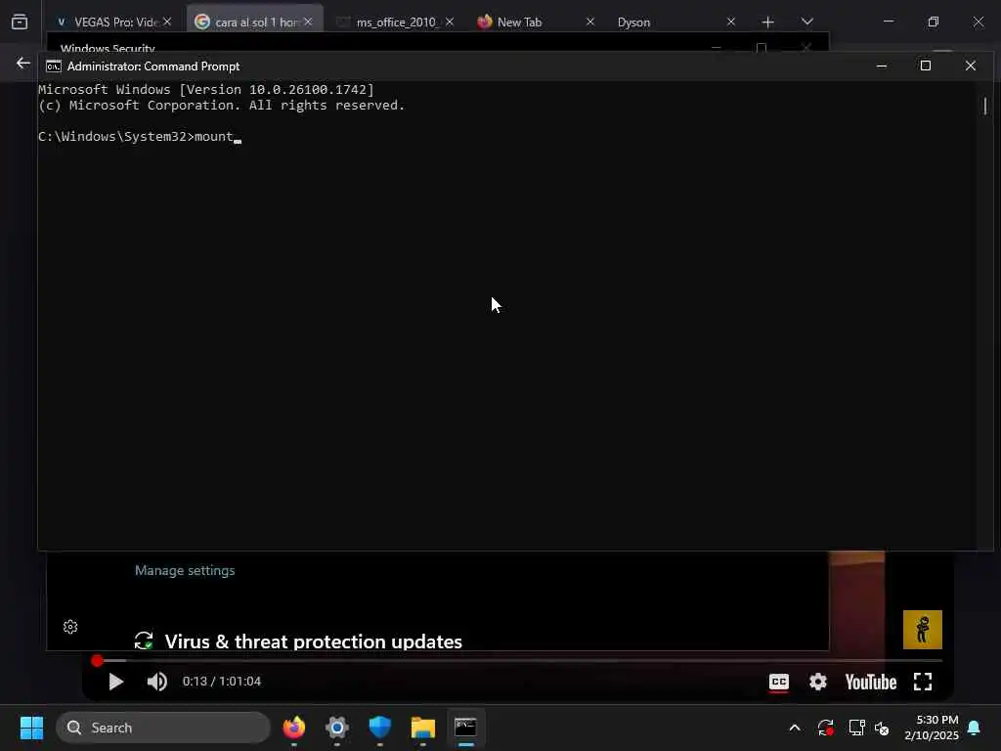1001x751 pixels.
Task: Open Manage settings link in Windows Security
Action: 185,570
